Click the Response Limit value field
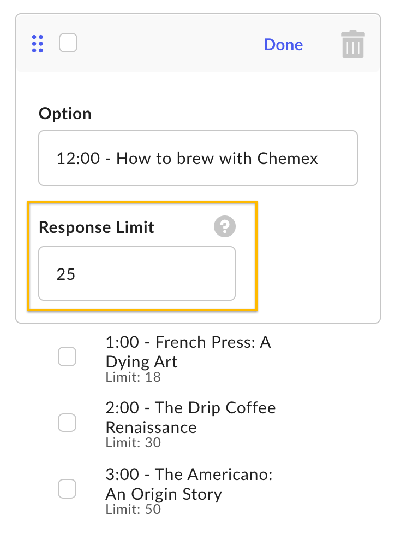Viewport: 395px width, 538px height. tap(136, 273)
